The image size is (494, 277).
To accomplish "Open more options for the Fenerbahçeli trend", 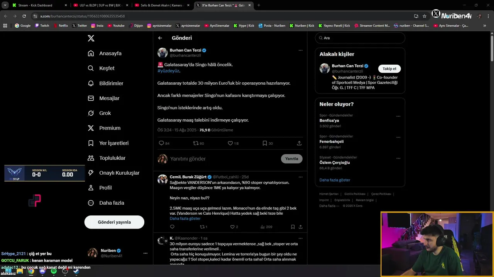I will 398,137.
